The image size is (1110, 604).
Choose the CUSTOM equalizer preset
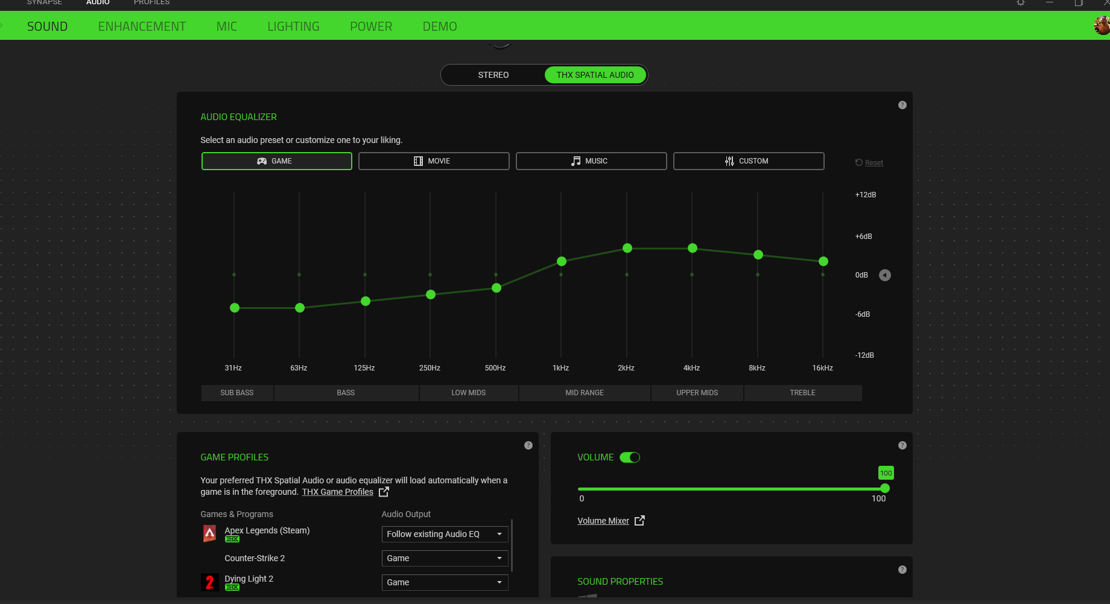coord(749,161)
